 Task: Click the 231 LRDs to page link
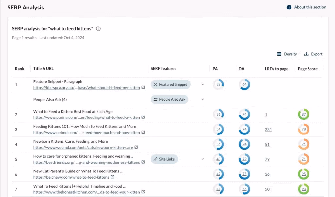click(268, 129)
